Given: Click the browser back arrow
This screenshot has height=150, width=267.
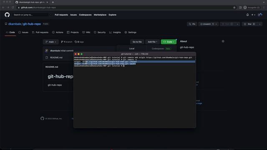Looking at the screenshot, I should (x=3, y=7).
